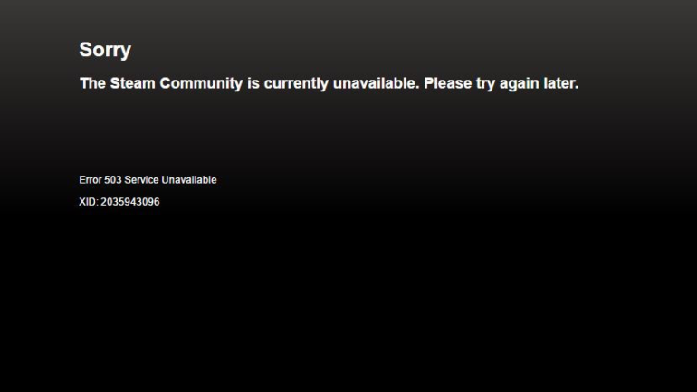Click the "Error 503 Service Unavailable" line
697x392 pixels.
(148, 180)
